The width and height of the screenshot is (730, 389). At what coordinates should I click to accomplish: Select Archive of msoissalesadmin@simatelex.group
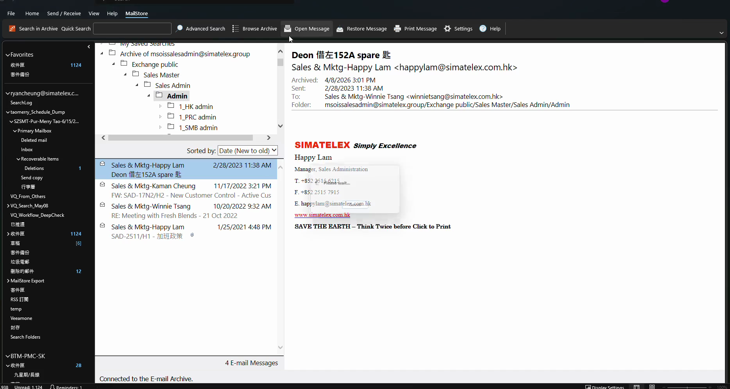point(185,54)
